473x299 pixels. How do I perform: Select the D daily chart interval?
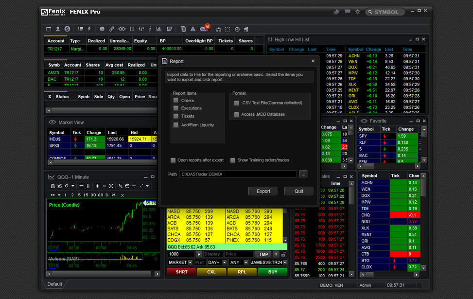pos(107,195)
